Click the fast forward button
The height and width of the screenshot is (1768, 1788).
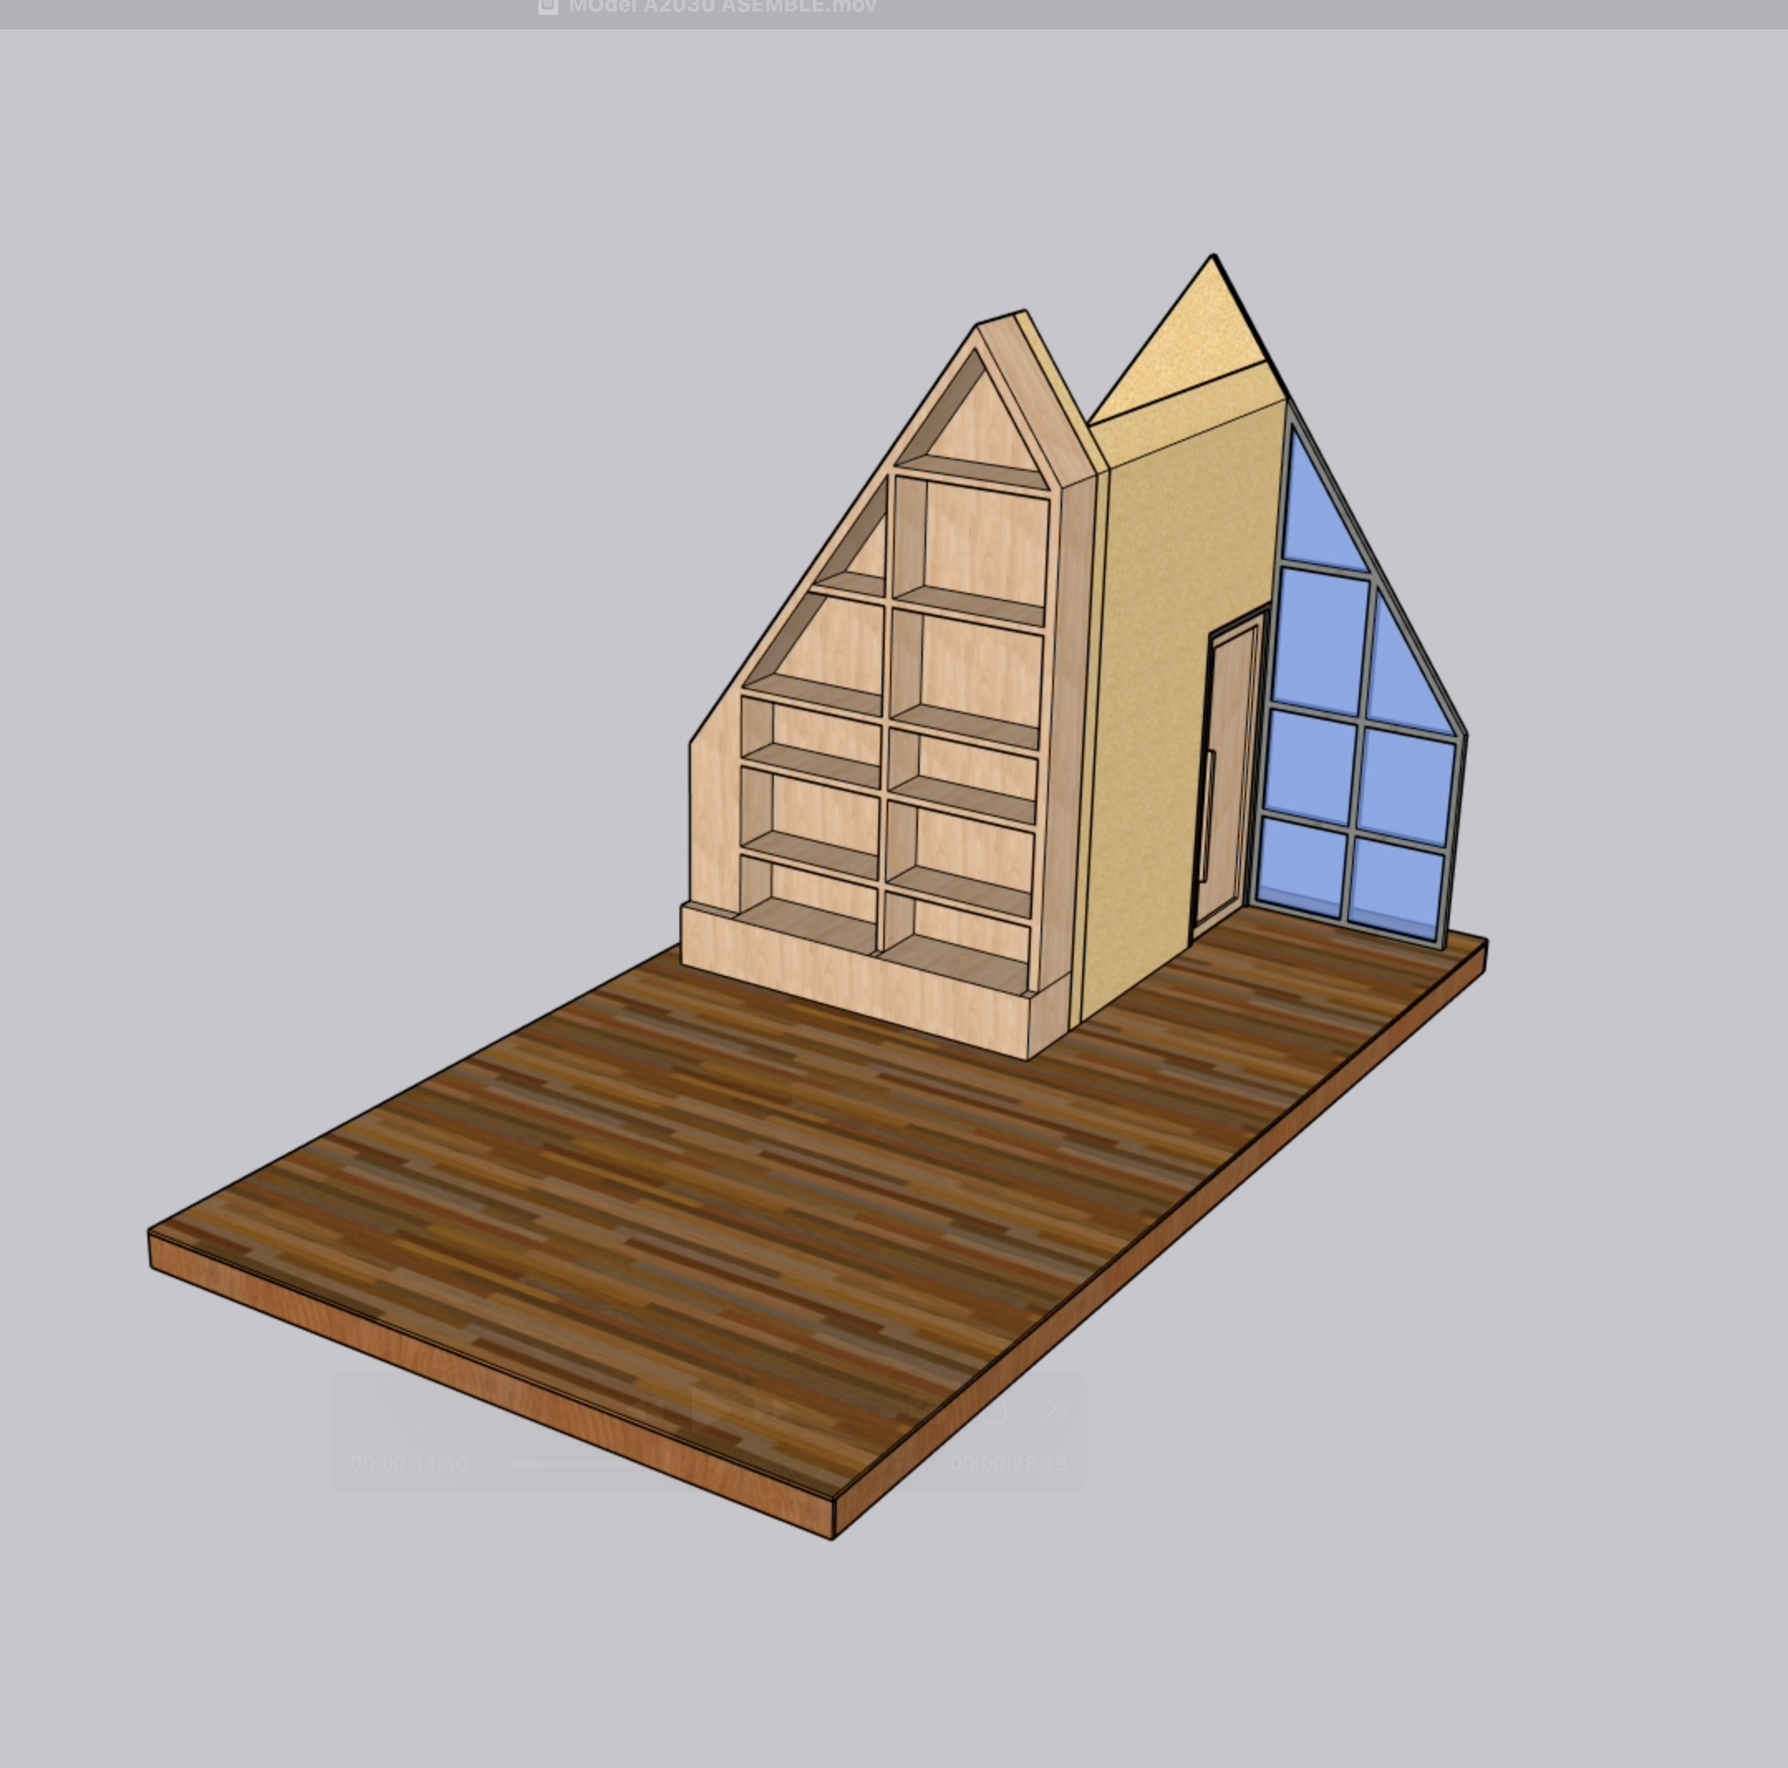click(x=772, y=1408)
